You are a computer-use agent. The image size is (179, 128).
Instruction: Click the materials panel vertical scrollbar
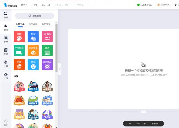pyautogui.click(x=56, y=48)
